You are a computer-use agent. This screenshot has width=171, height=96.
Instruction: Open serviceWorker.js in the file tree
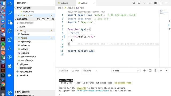[x=29, y=57]
